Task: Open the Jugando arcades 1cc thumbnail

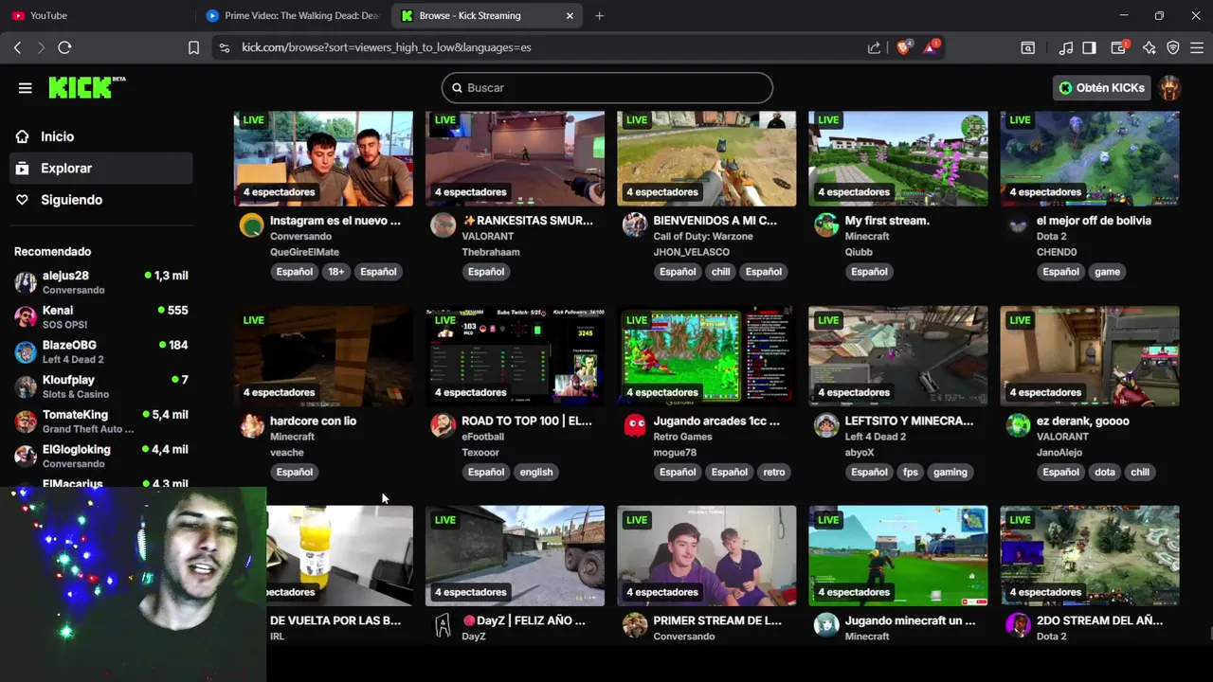Action: pyautogui.click(x=706, y=356)
